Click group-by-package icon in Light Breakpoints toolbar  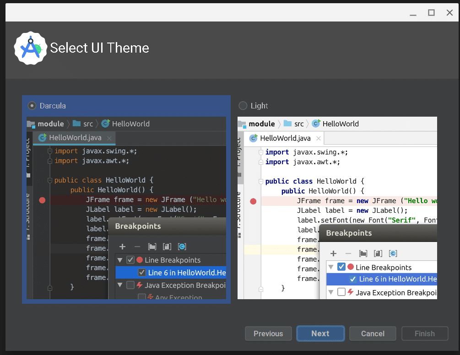tap(363, 253)
